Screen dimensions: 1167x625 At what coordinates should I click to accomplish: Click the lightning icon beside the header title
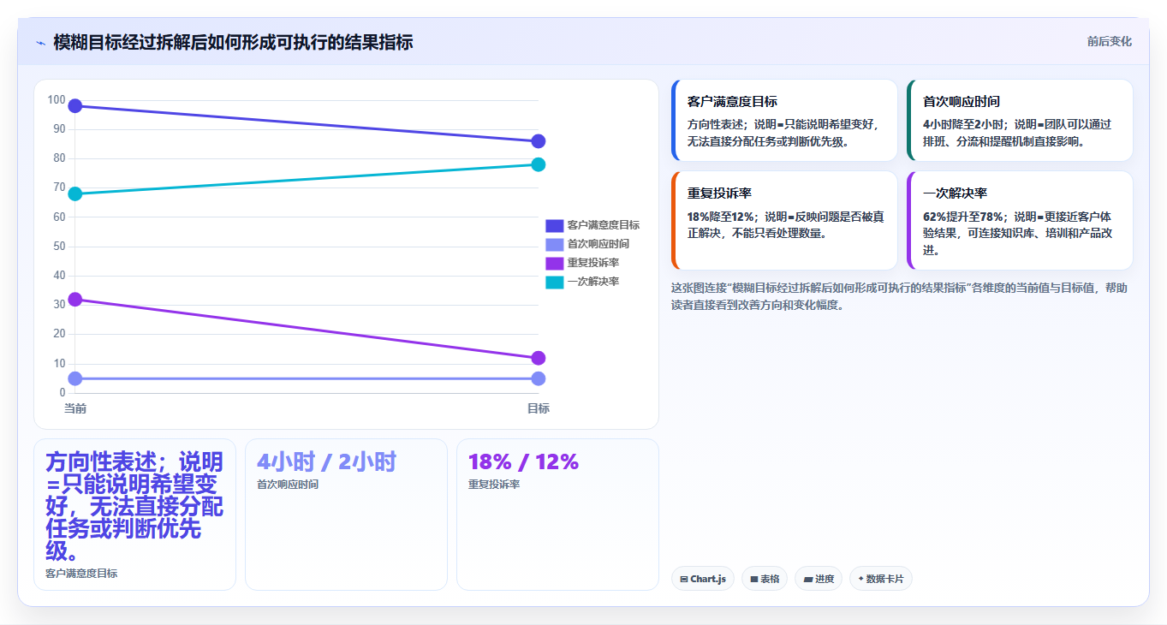click(x=40, y=42)
